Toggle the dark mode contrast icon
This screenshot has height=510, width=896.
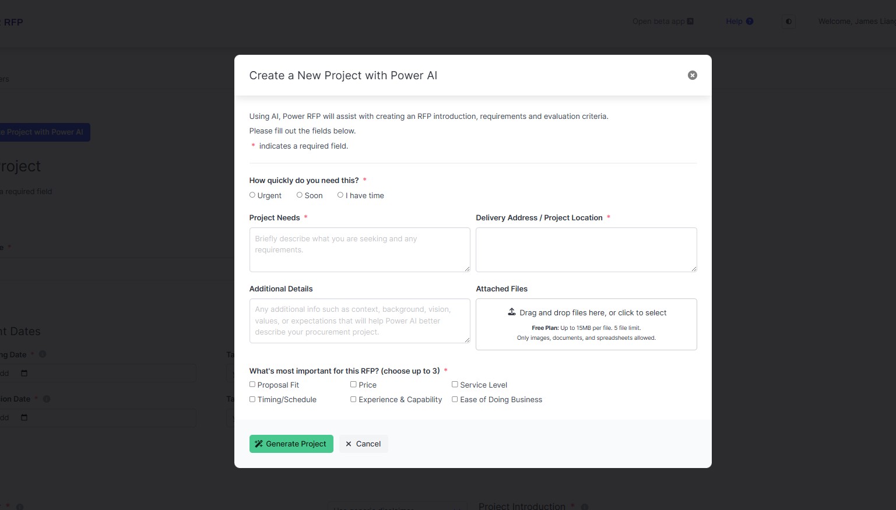[x=789, y=22]
